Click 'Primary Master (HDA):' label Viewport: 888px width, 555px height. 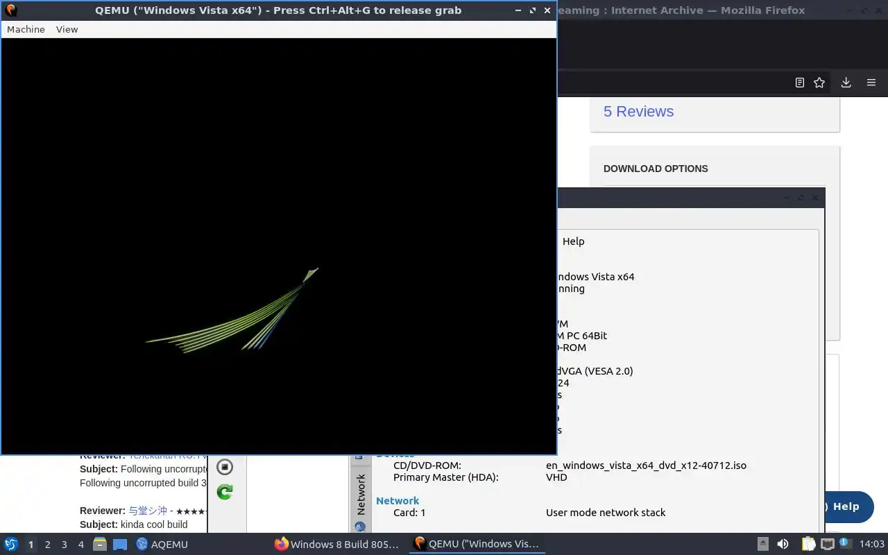(446, 477)
